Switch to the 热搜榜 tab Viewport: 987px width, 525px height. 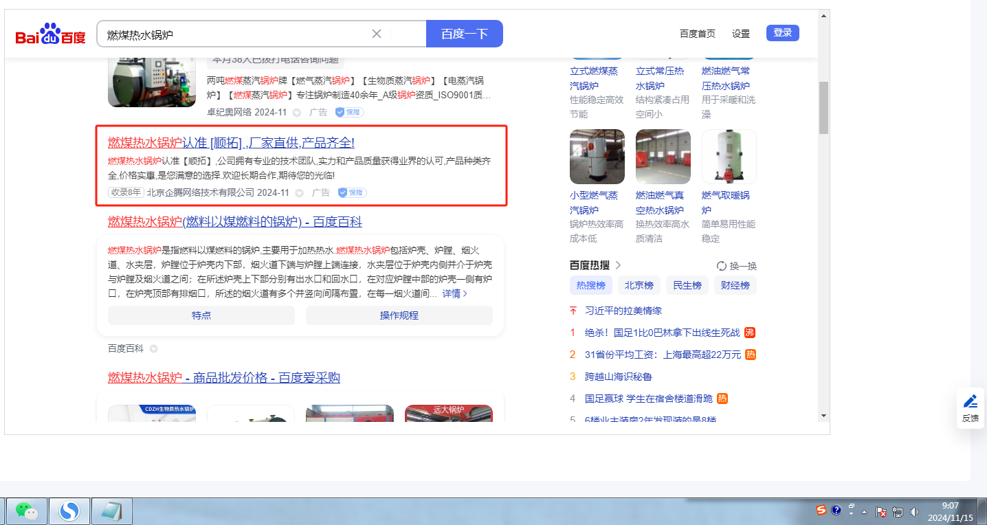tap(591, 285)
